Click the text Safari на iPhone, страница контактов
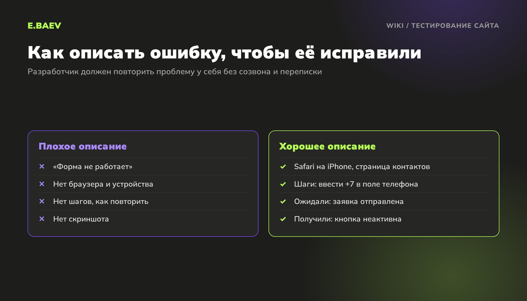 362,167
